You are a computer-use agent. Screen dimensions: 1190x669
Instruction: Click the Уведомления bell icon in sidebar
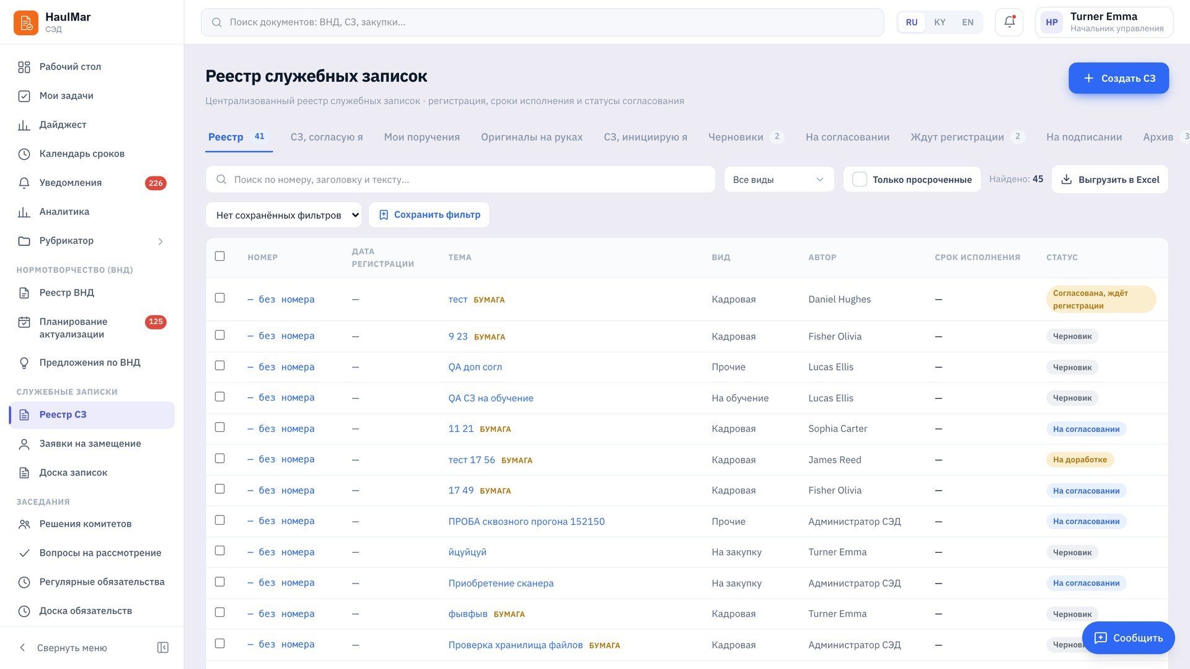[24, 183]
